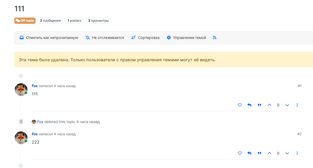
Task: Open the three-dot menu for post #1
Action: 297,105
